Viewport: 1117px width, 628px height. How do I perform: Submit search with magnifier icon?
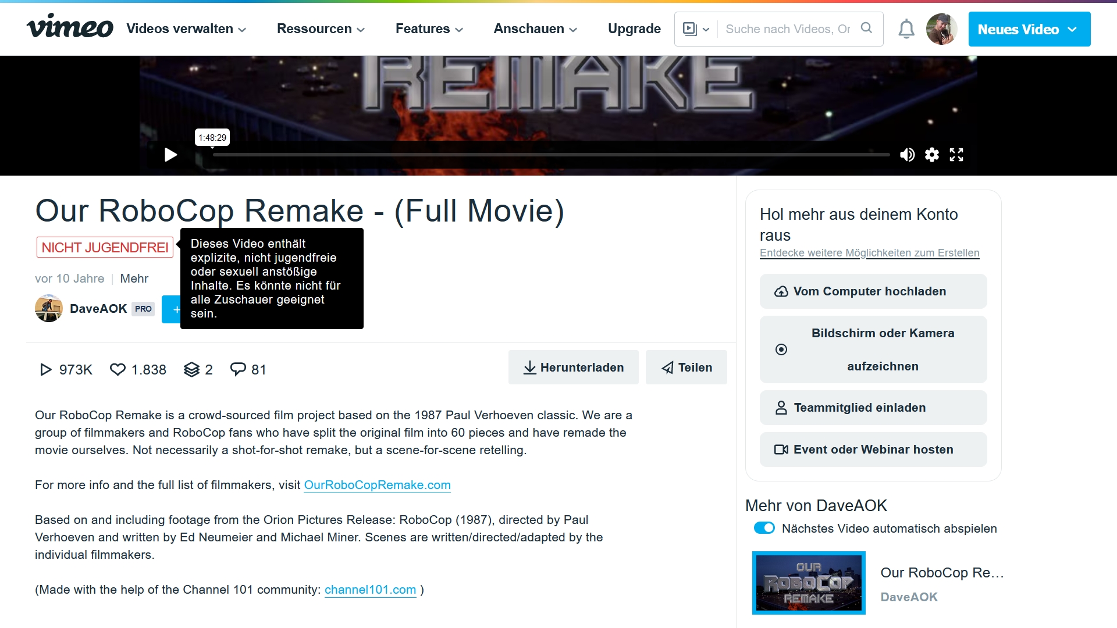click(x=866, y=28)
